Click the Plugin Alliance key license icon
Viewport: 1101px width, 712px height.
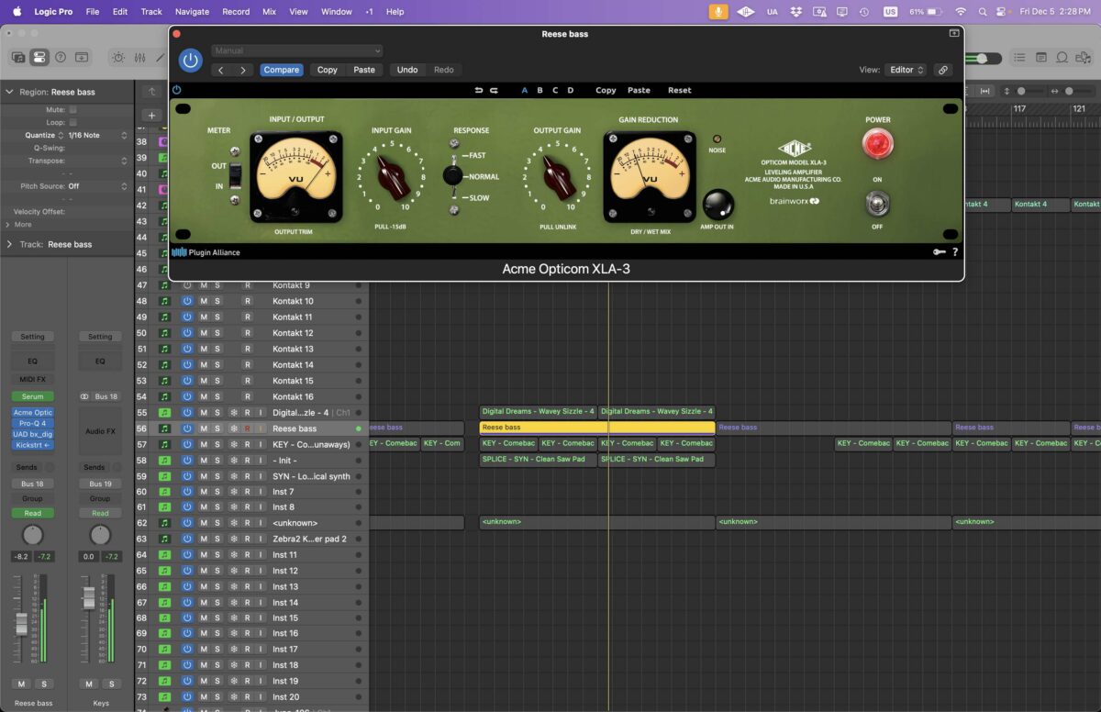940,252
